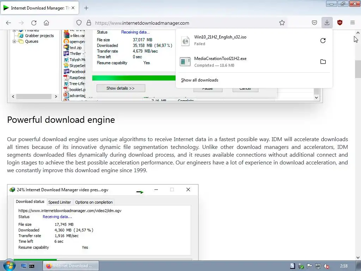This screenshot has width=361, height=271.
Task: Click the Win10 ISO disc file icon
Action: pos(185,41)
